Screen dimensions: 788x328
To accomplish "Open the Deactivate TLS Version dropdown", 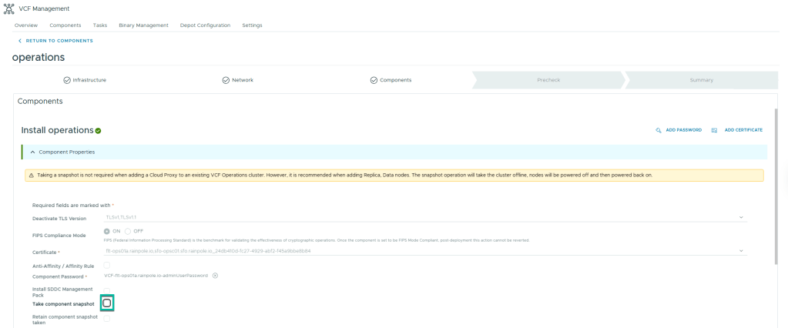I will [x=740, y=218].
